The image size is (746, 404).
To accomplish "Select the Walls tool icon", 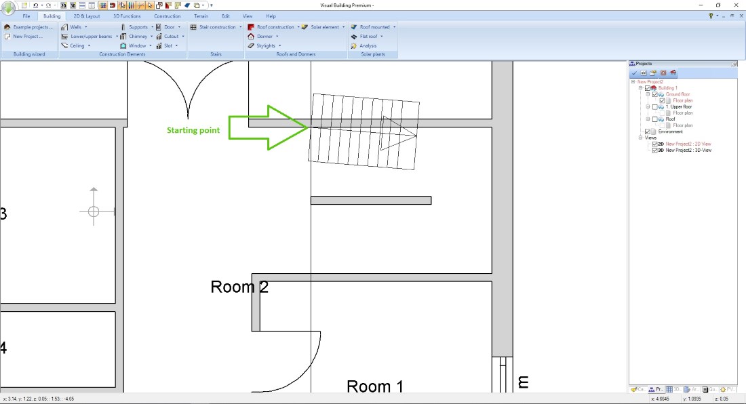I will [x=64, y=27].
